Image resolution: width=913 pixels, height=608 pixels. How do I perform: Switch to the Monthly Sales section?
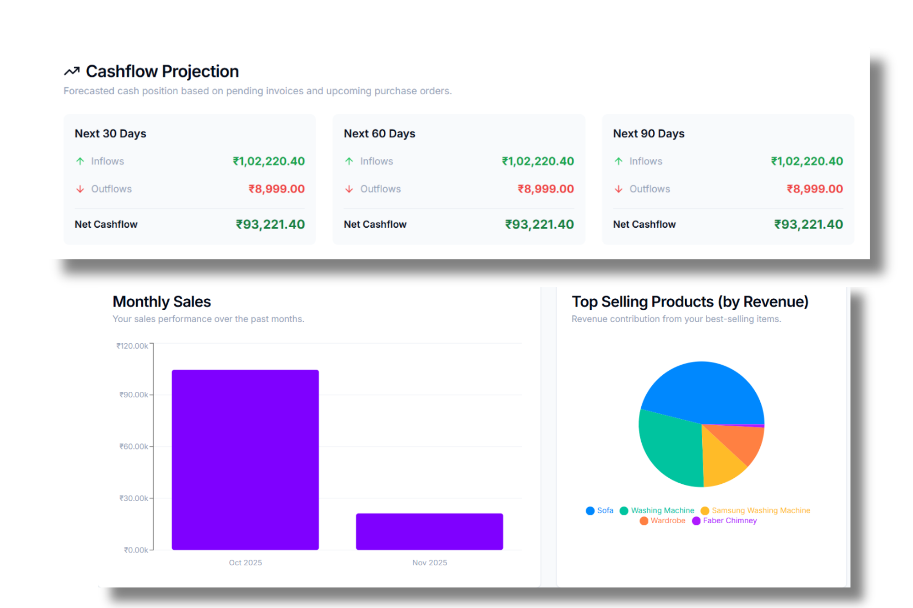[x=162, y=302]
